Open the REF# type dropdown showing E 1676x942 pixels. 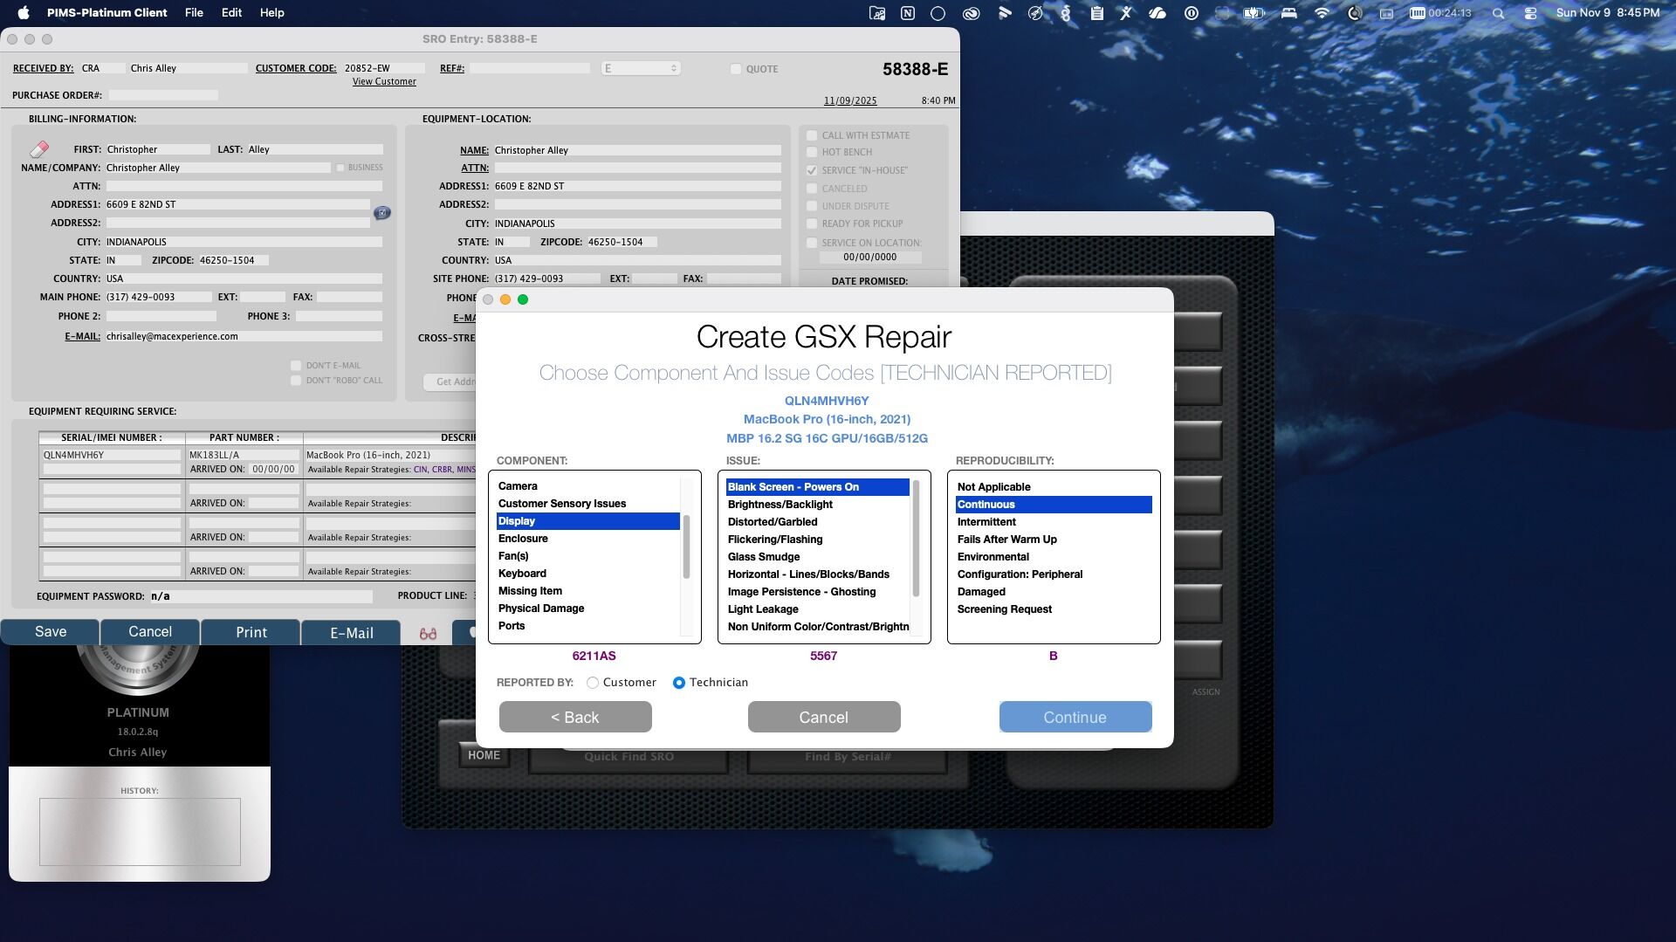pos(641,68)
